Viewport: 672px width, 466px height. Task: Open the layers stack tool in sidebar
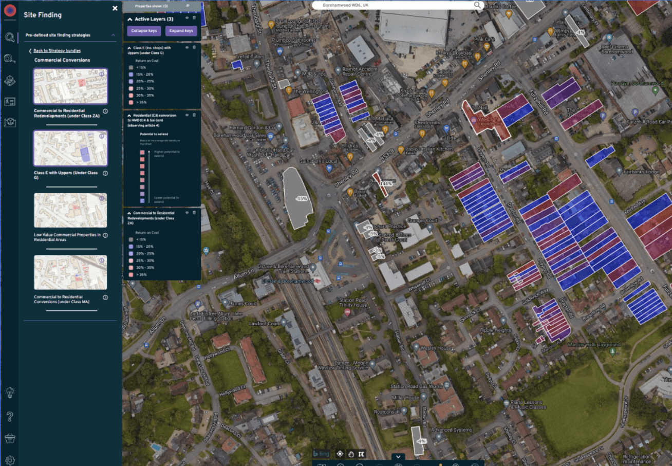pos(9,80)
